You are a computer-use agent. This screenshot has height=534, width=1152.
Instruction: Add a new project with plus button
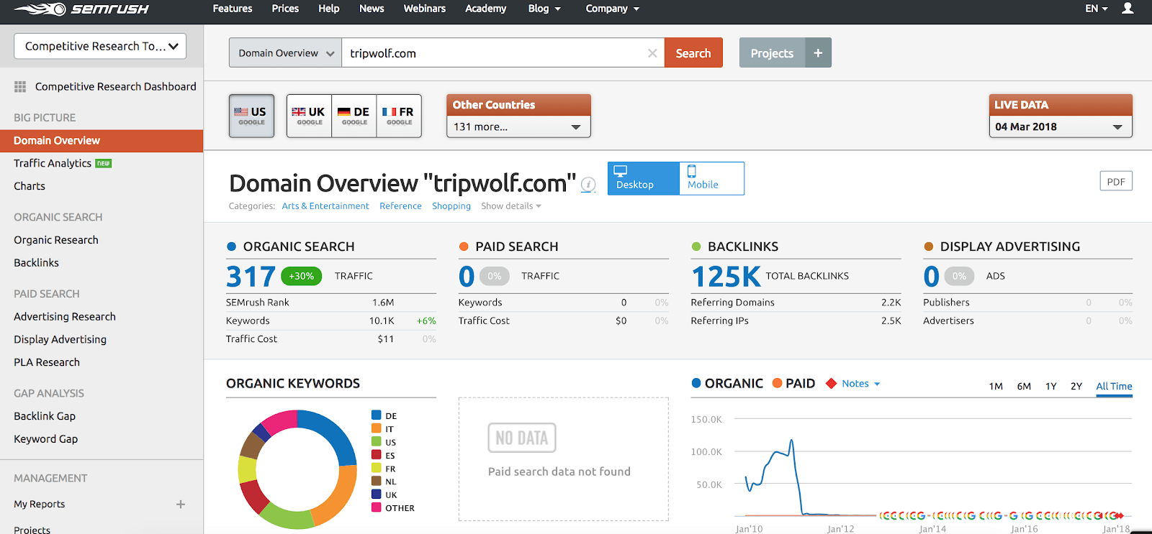click(x=818, y=53)
